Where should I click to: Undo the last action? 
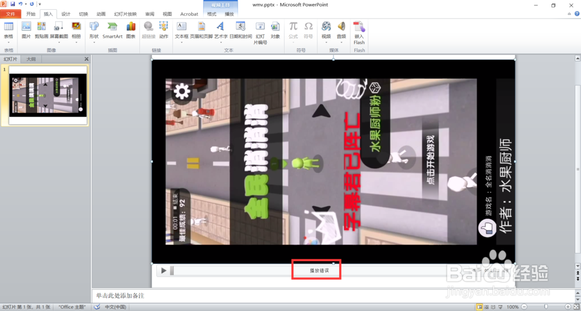tap(21, 4)
